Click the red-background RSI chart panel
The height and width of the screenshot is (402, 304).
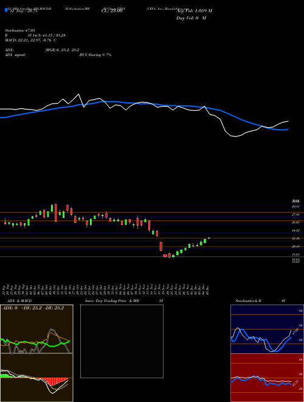click(267, 378)
